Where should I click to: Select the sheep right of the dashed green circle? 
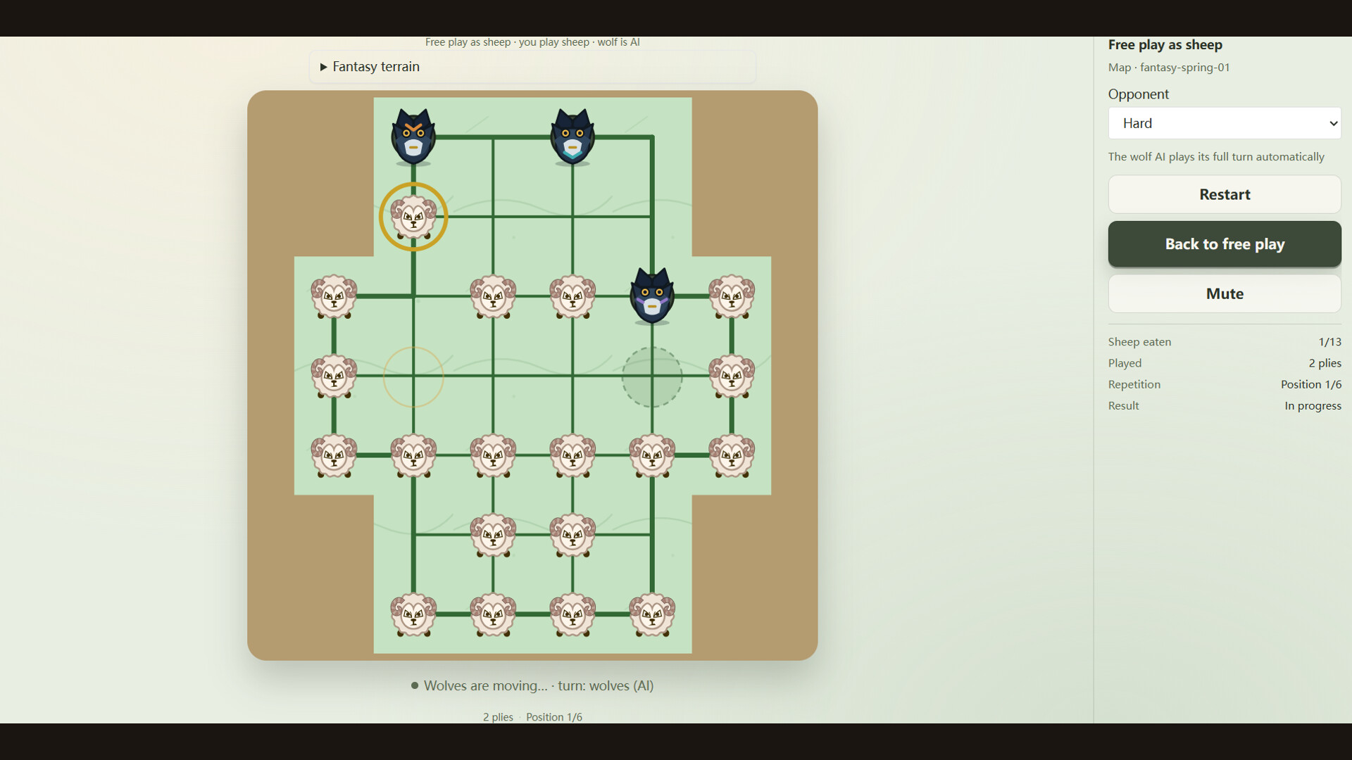tap(732, 376)
